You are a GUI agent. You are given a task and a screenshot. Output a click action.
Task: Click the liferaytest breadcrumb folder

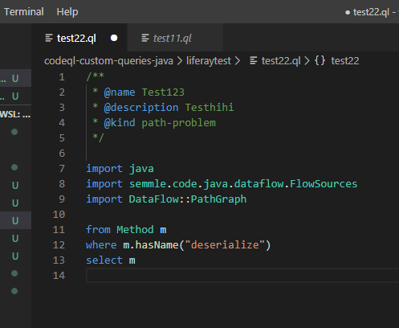click(x=209, y=61)
